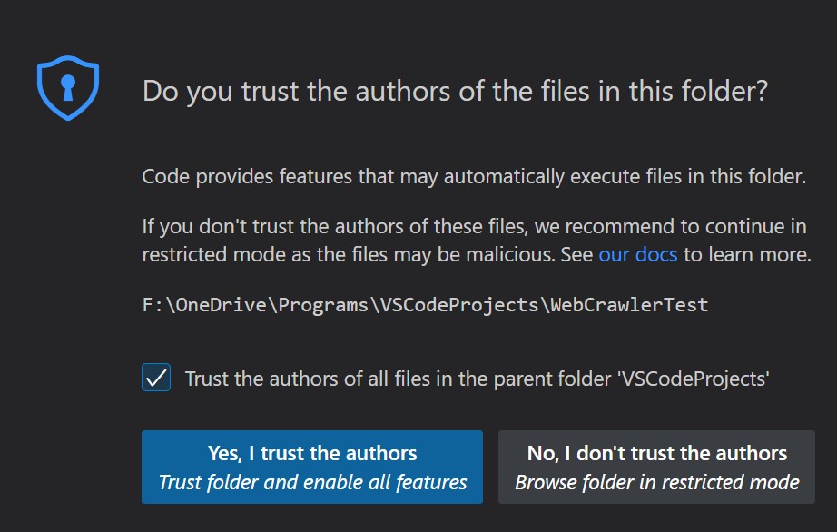Click 'OneDrive' segment of the folder path
The image size is (837, 532).
[221, 305]
